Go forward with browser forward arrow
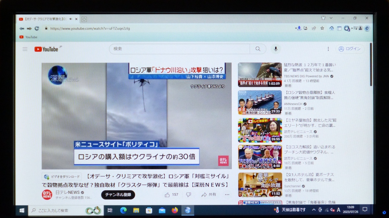The image size is (389, 218). click(29, 29)
